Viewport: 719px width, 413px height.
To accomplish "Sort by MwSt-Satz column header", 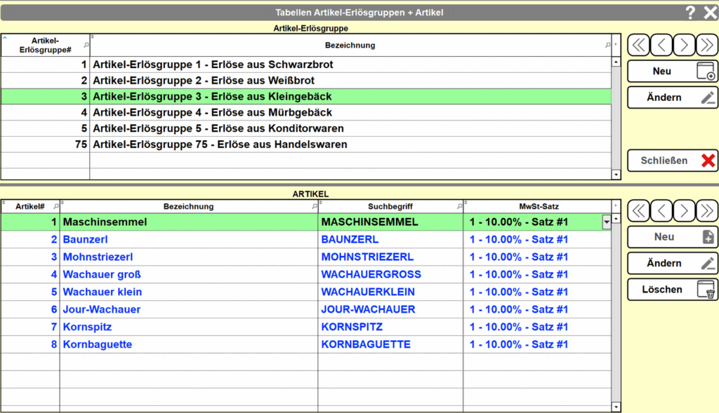I will pos(539,206).
